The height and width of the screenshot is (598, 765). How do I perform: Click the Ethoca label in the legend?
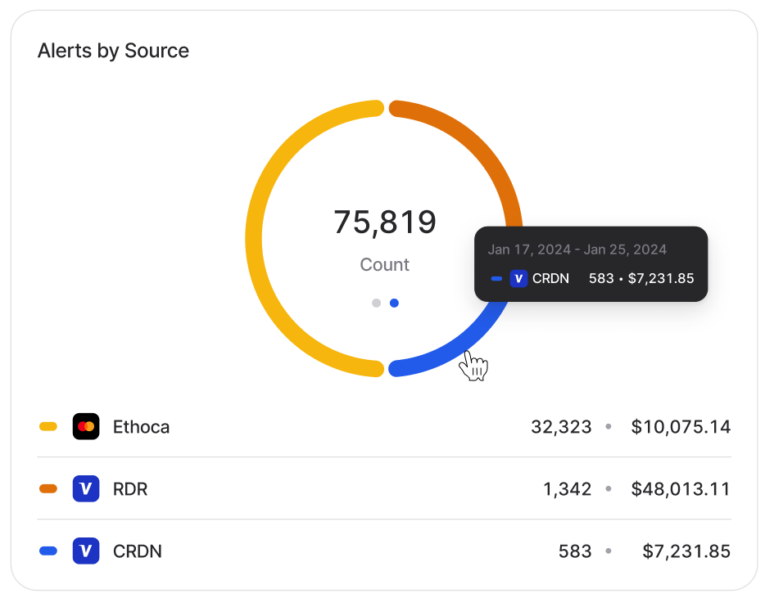(x=141, y=426)
